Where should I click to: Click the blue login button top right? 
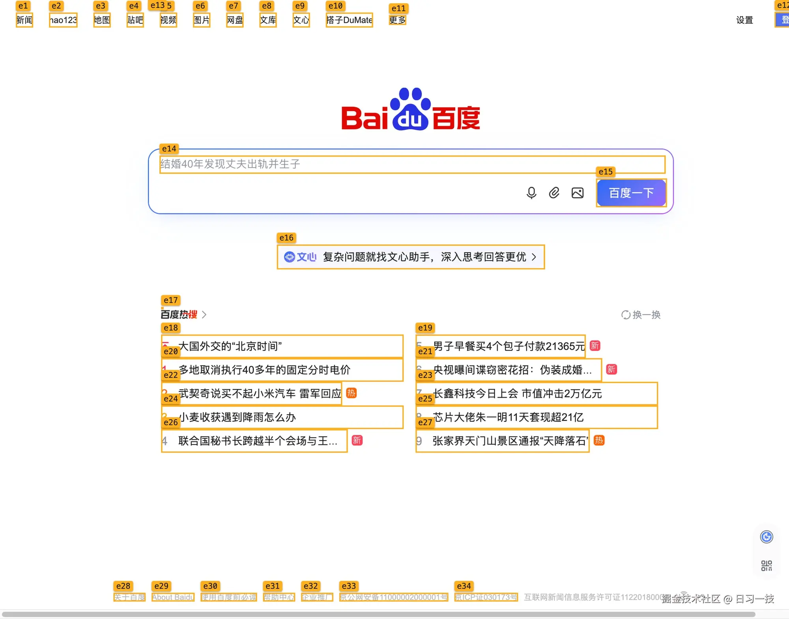tap(783, 20)
